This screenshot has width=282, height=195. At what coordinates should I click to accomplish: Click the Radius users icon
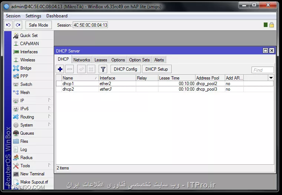[16, 158]
